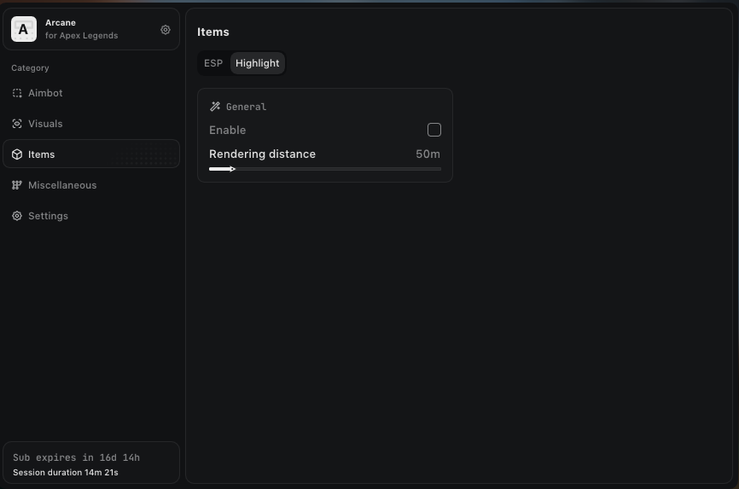Click the 50m distance value

click(428, 154)
